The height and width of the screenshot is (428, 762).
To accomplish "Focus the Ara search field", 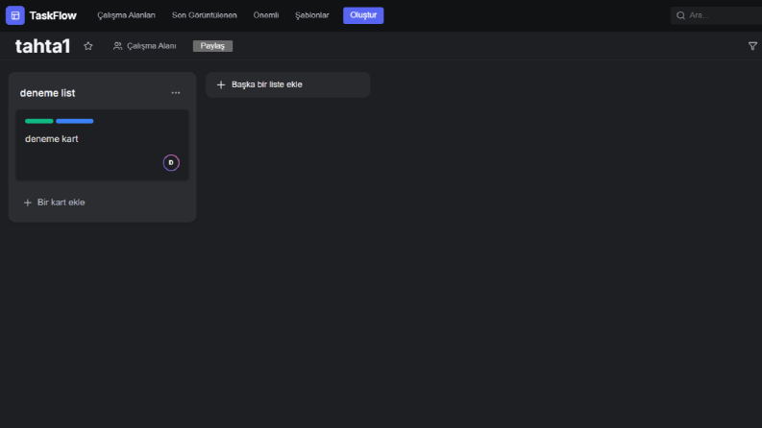I will (716, 15).
